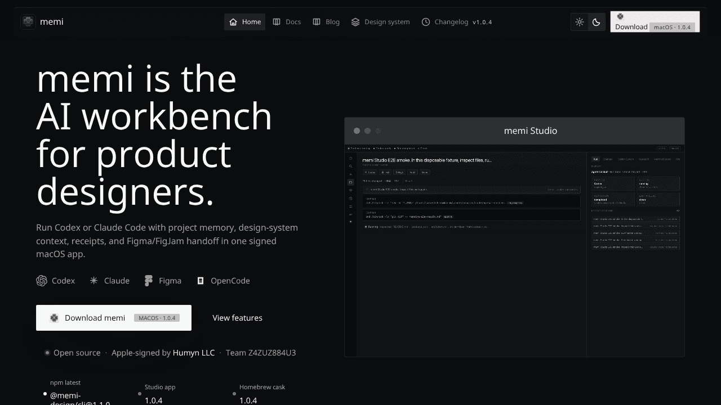
Task: Go to the Home nav item
Action: click(x=244, y=22)
